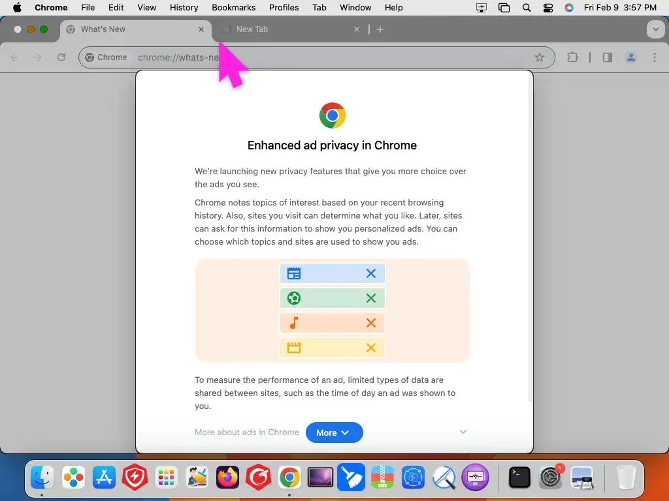Launch Firefox from the dock
This screenshot has height=501, width=669.
pyautogui.click(x=227, y=477)
